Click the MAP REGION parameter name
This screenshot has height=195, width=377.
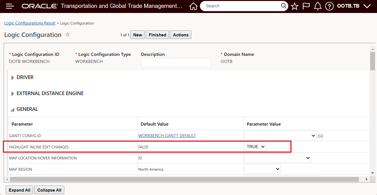coord(21,169)
